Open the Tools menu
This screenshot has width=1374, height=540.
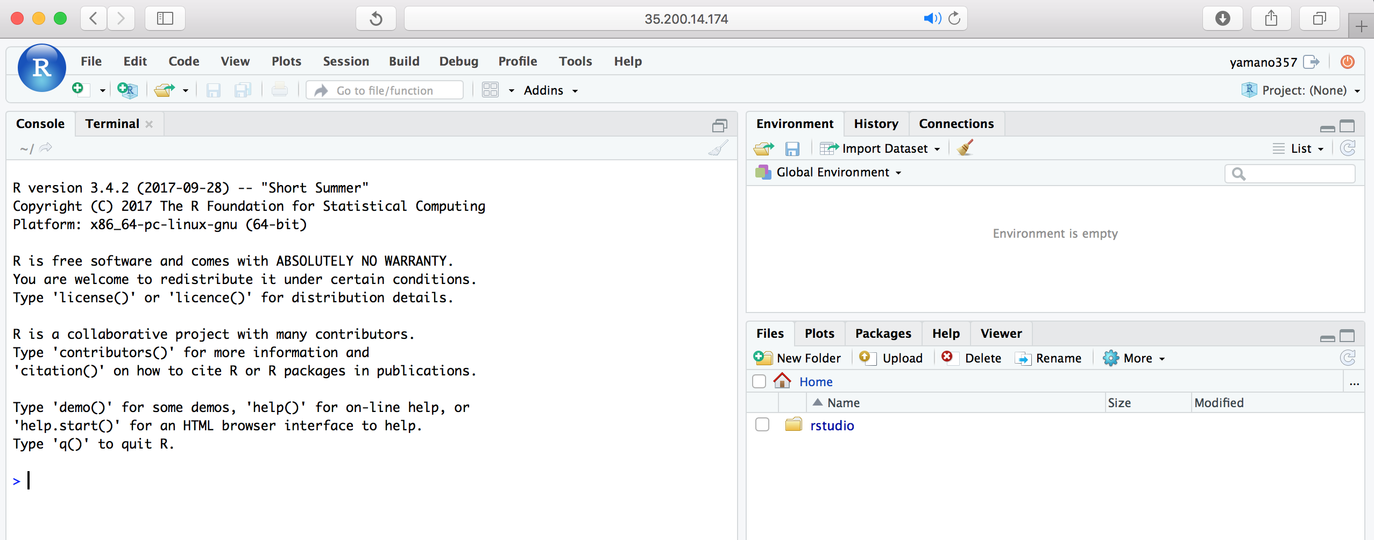tap(575, 61)
